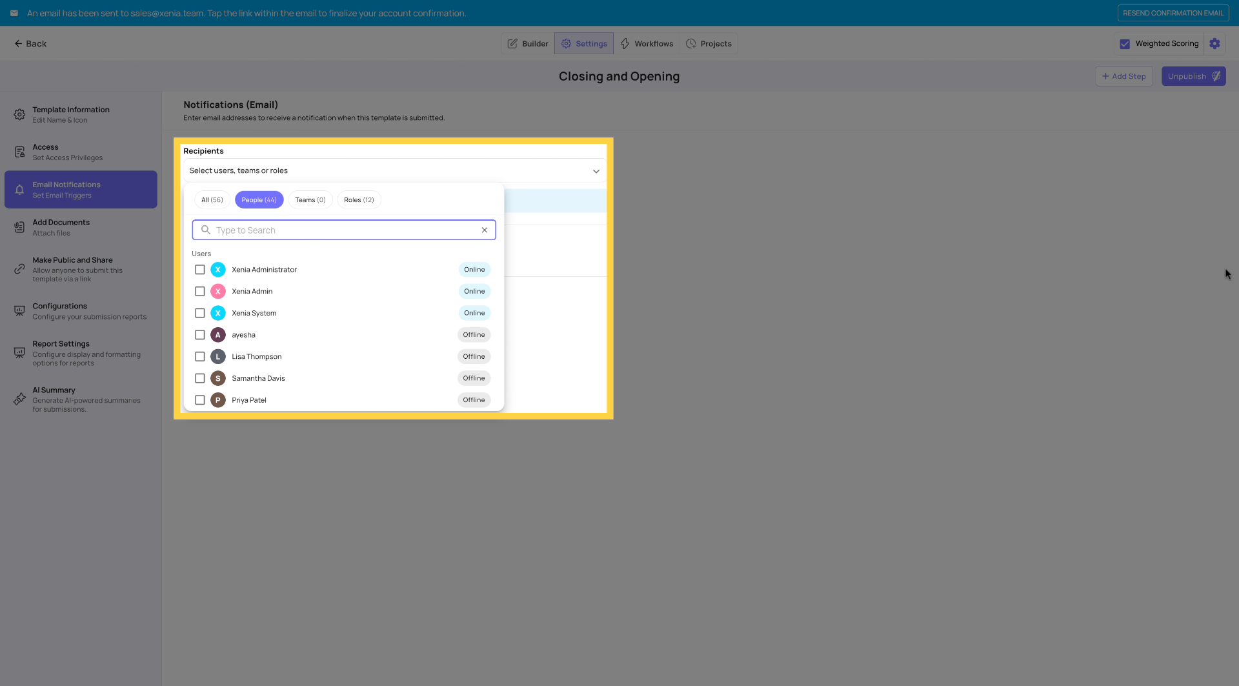The height and width of the screenshot is (686, 1239).
Task: Check the ayesha checkbox
Action: [x=200, y=335]
